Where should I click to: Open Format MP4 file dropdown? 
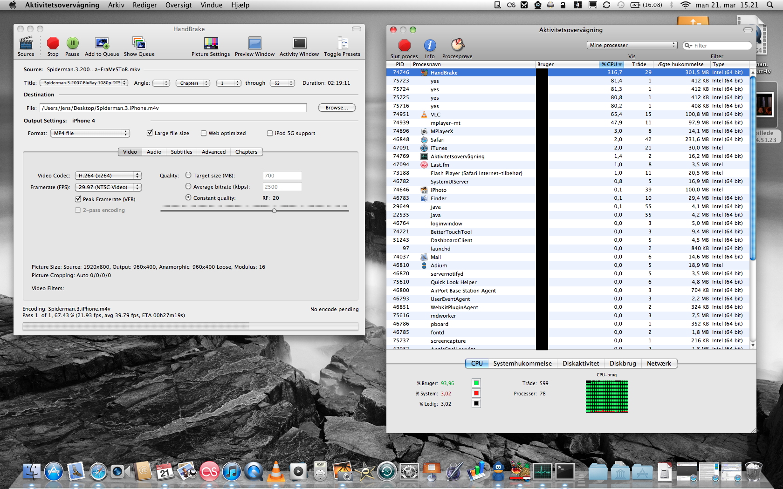tap(90, 133)
